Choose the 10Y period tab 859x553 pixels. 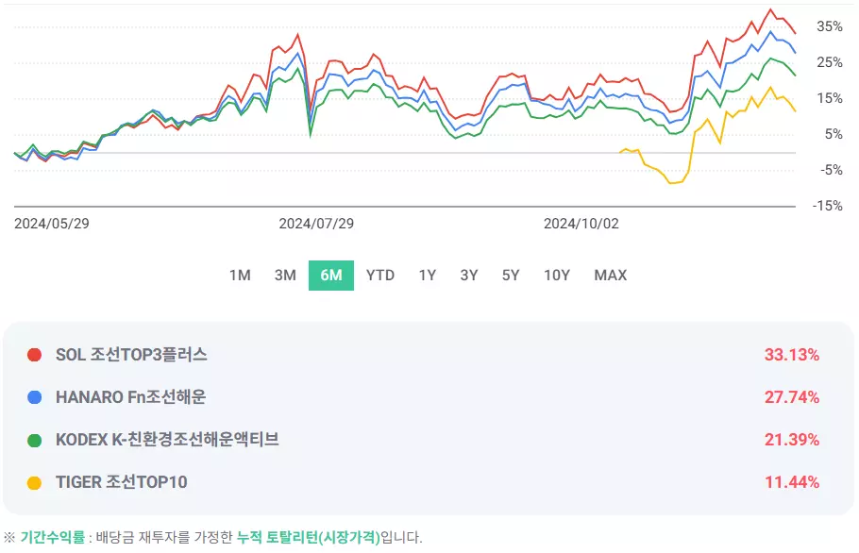(x=557, y=276)
